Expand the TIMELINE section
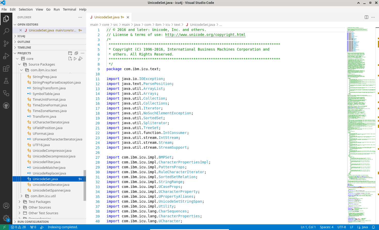The height and width of the screenshot is (230, 379). pyautogui.click(x=24, y=47)
